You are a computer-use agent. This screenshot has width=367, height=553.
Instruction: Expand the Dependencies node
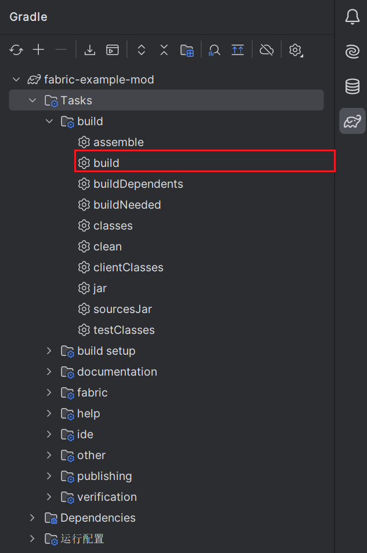[x=32, y=518]
